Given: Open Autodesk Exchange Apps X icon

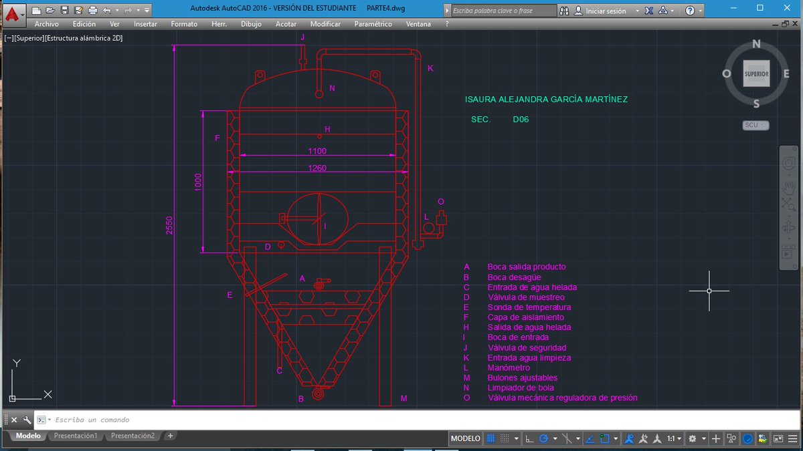Looking at the screenshot, I should (x=649, y=11).
